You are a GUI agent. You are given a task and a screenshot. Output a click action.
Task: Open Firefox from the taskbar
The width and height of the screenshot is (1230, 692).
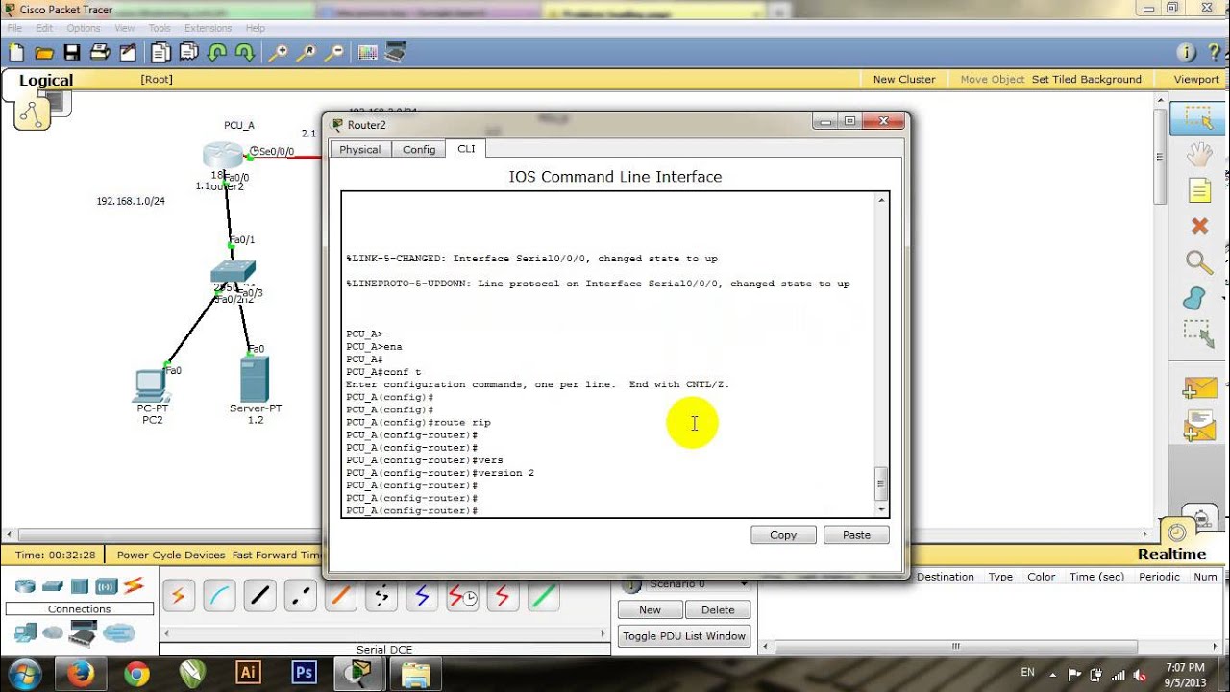(x=81, y=673)
